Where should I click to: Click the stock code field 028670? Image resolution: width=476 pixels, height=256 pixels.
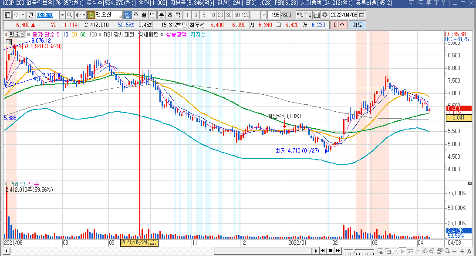(47, 15)
